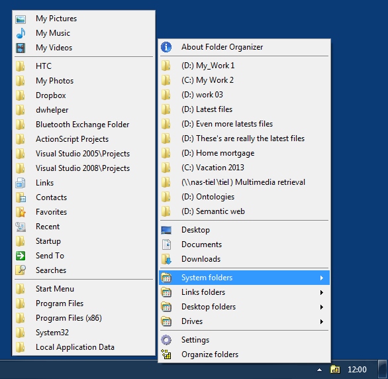Click the Folder Organizer tray icon
Image resolution: width=388 pixels, height=379 pixels.
[335, 370]
